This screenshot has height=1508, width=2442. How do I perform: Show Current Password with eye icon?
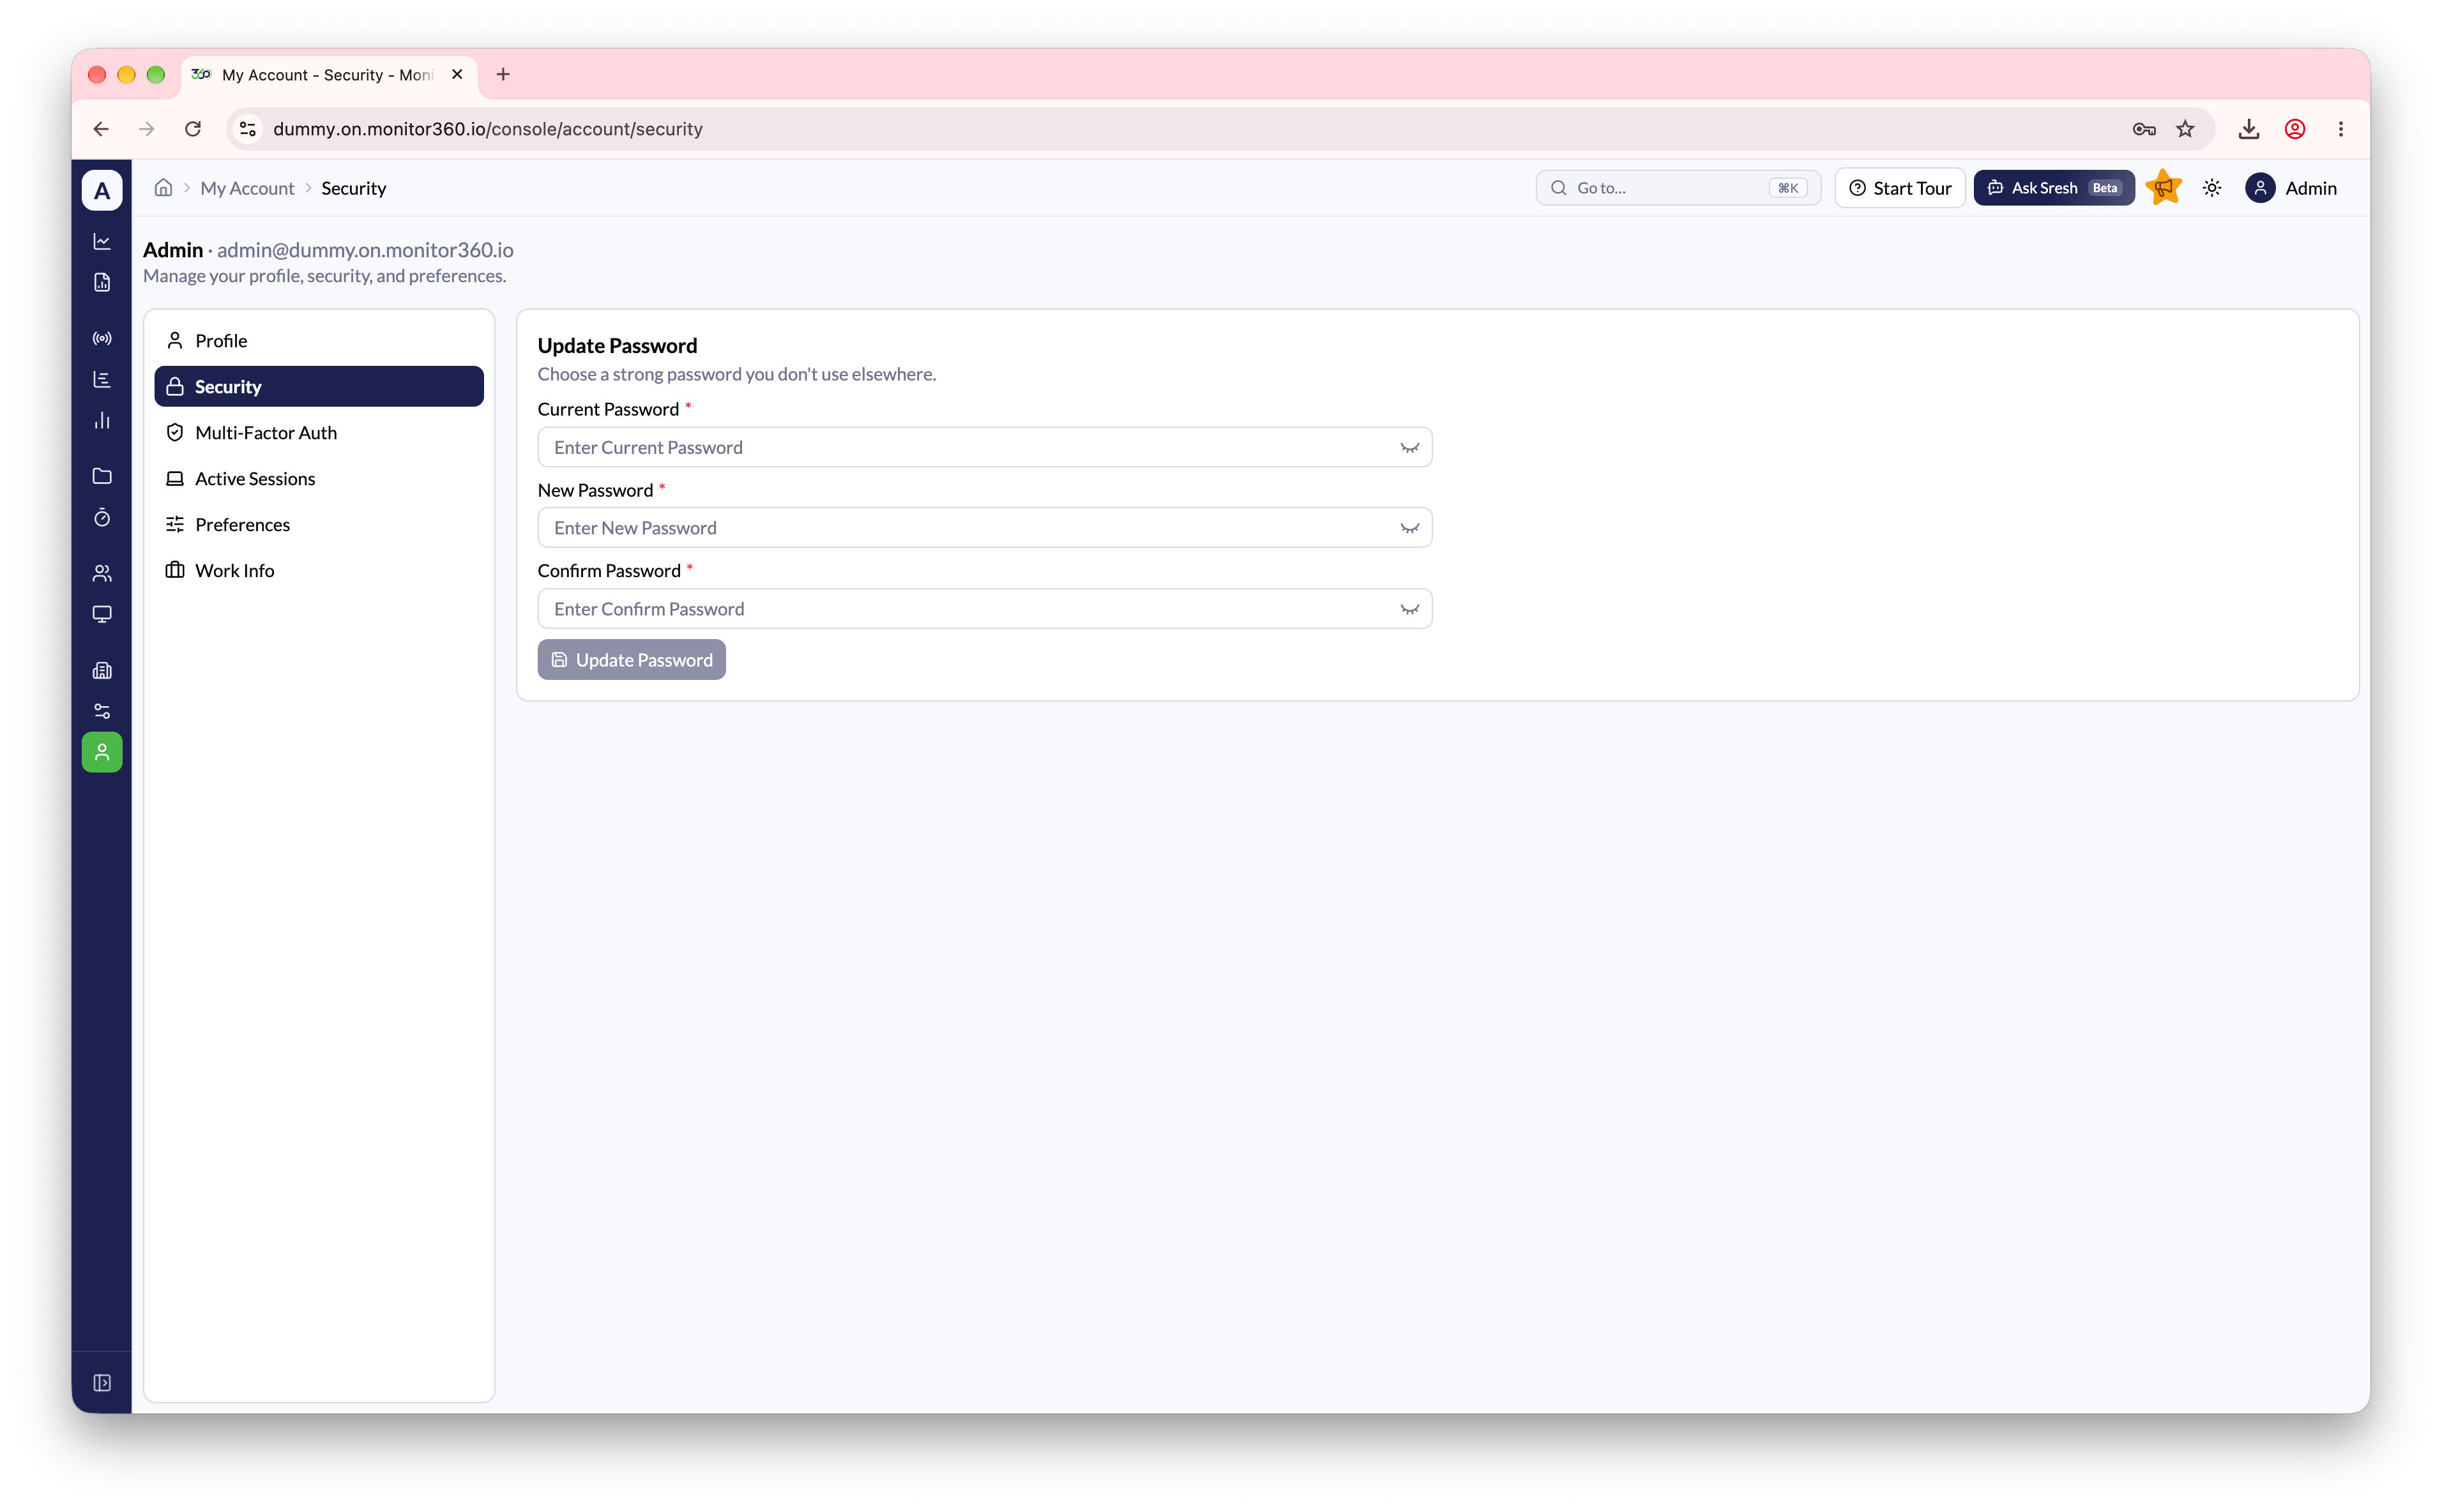(1409, 447)
